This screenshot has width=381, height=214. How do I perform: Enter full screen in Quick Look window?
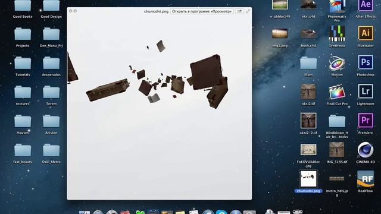tap(248, 11)
